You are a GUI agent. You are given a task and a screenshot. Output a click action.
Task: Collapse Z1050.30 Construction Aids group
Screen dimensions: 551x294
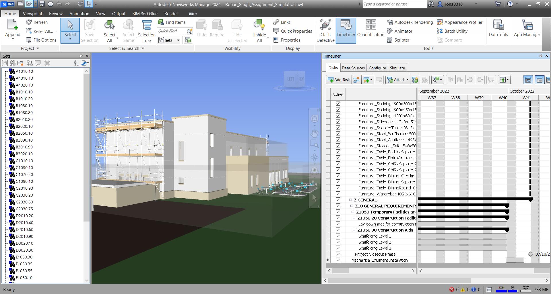pos(354,230)
